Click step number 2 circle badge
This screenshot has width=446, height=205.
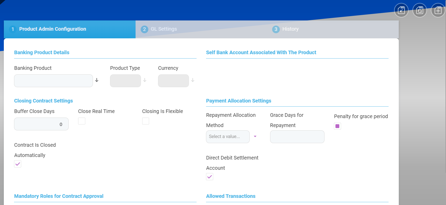point(144,29)
